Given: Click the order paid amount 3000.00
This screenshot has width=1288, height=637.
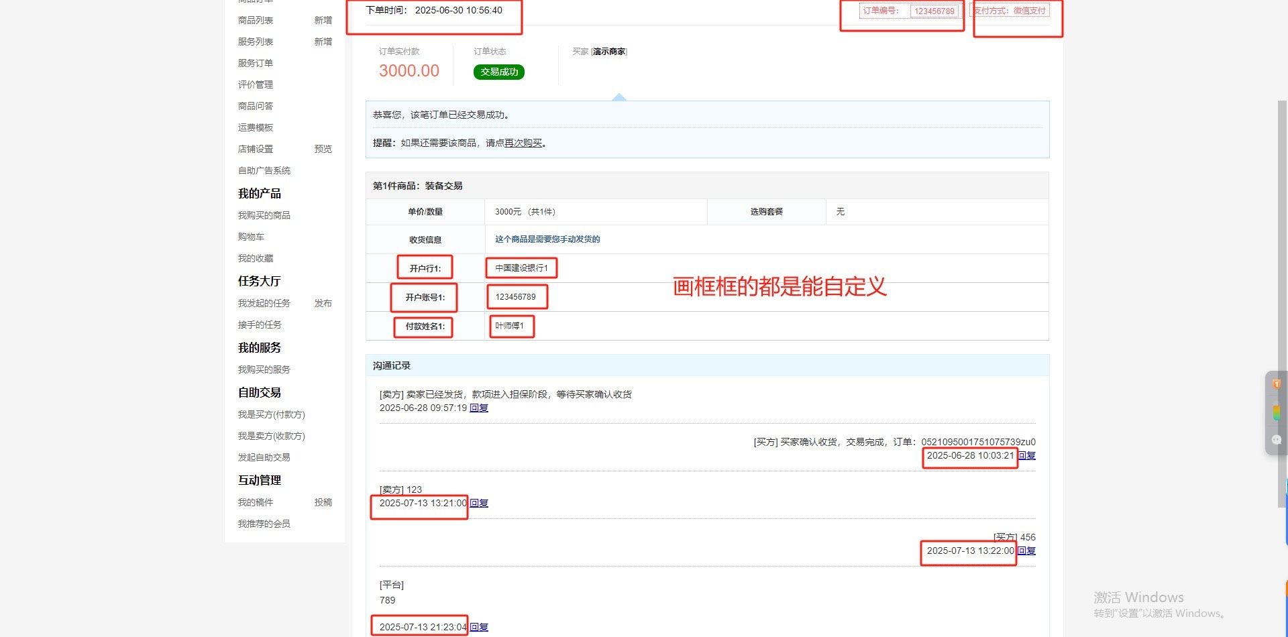Looking at the screenshot, I should 409,70.
